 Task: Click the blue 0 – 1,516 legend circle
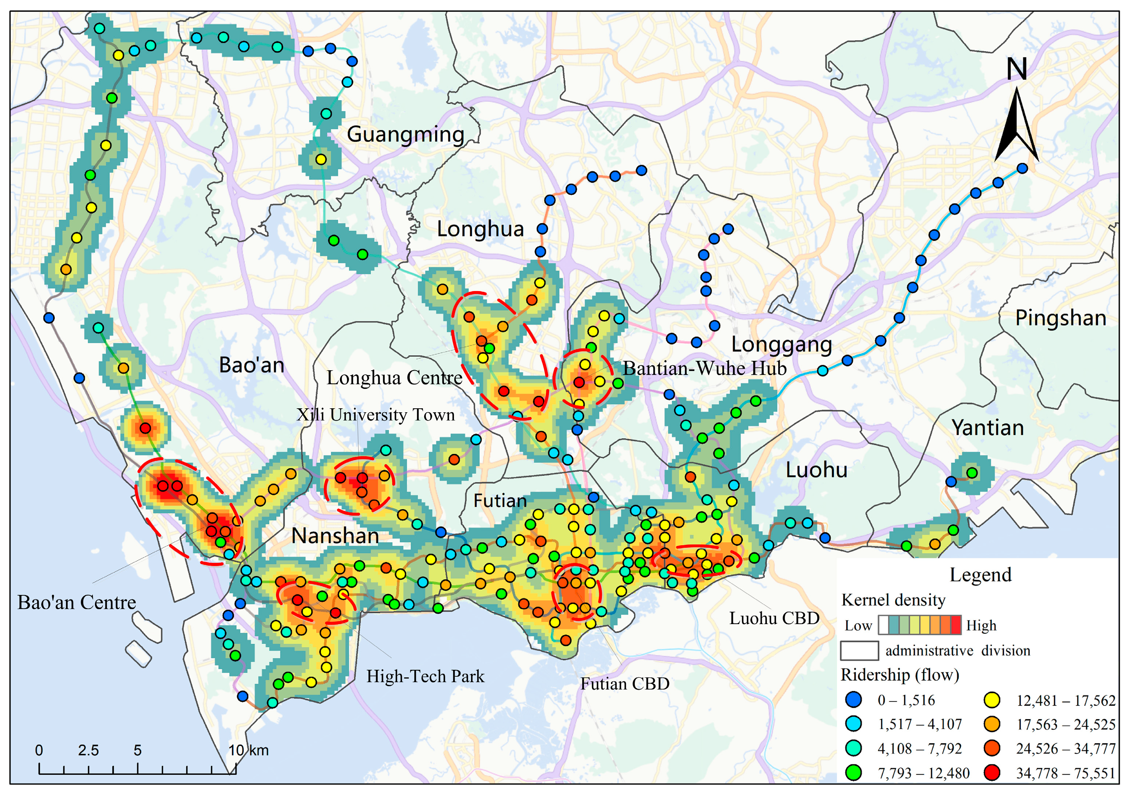(853, 700)
